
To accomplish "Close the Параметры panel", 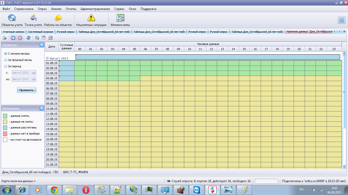I will pyautogui.click(x=42, y=45).
